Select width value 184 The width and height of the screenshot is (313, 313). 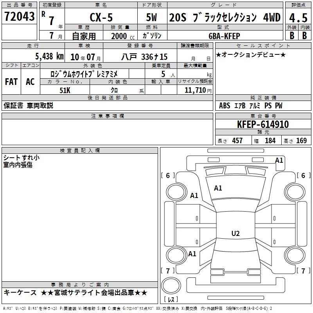click(x=270, y=140)
